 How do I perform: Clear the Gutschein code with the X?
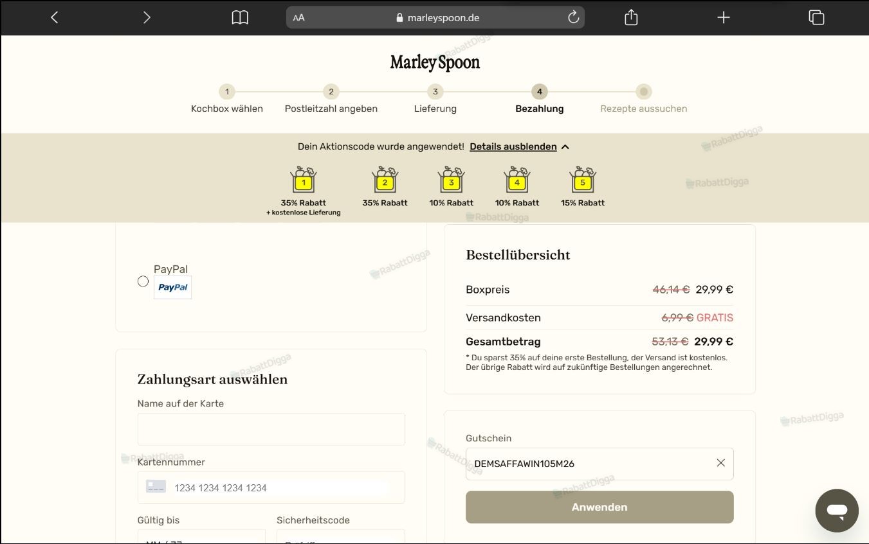720,463
